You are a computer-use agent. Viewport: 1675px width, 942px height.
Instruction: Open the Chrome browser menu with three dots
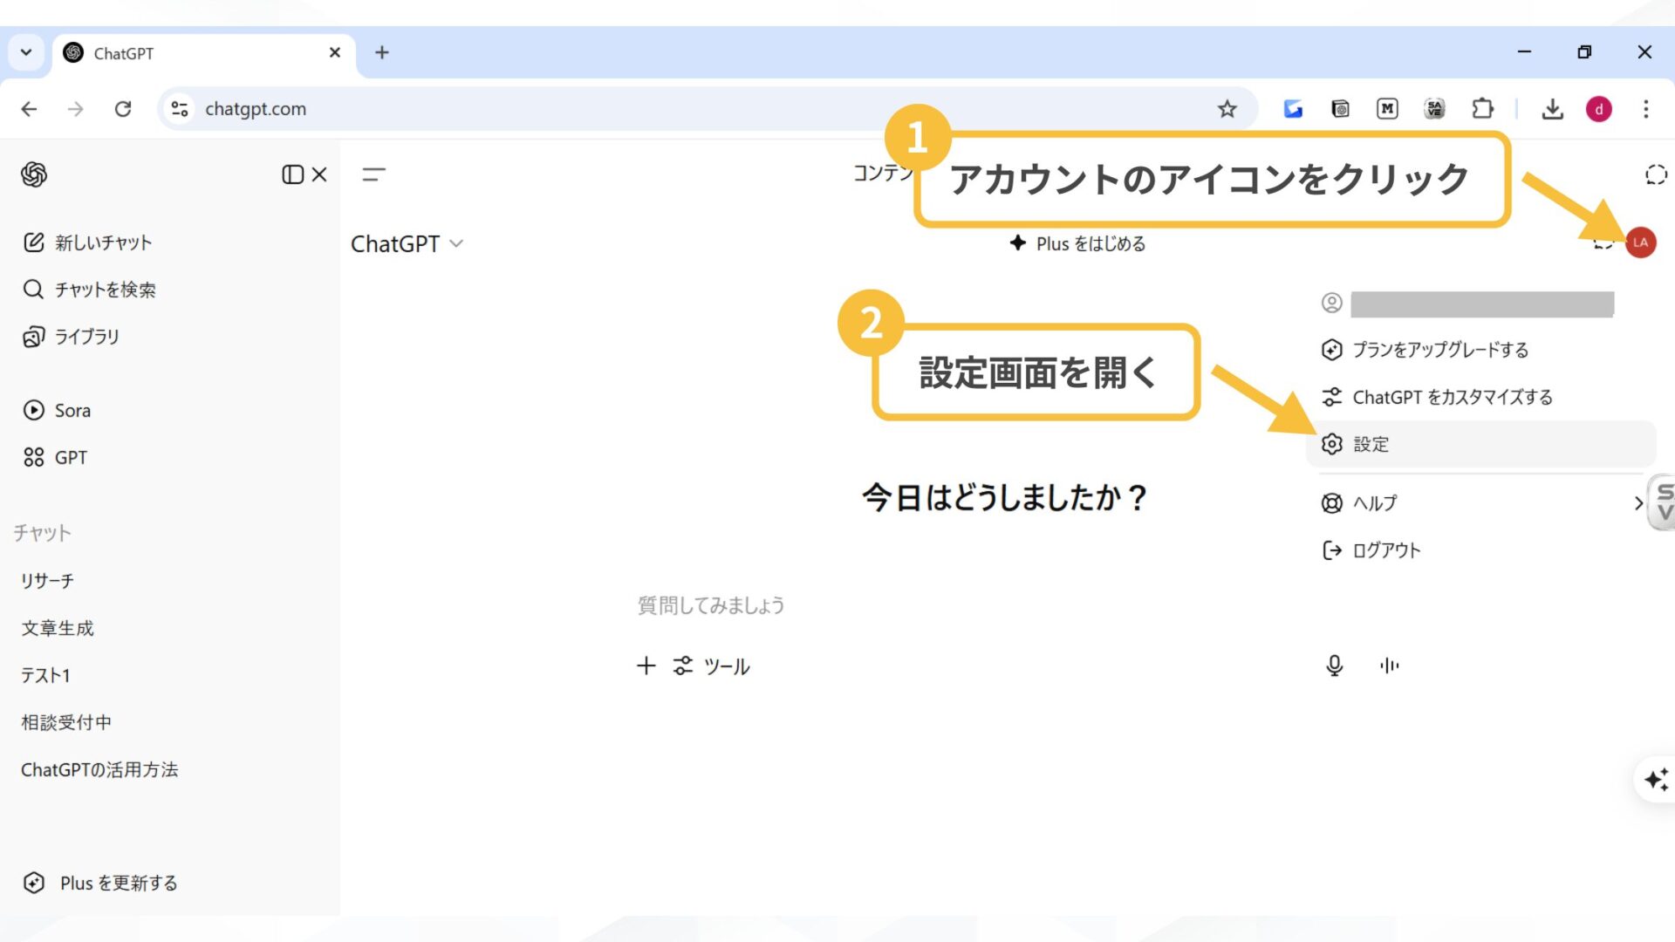1647,109
